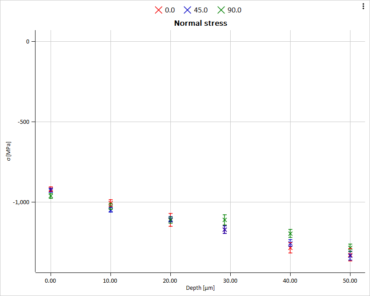Click the Depth [µm] x-axis title
Image resolution: width=370 pixels, height=296 pixels.
(200, 288)
